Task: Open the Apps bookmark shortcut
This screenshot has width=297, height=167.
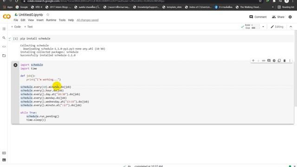Action: (x=8, y=7)
